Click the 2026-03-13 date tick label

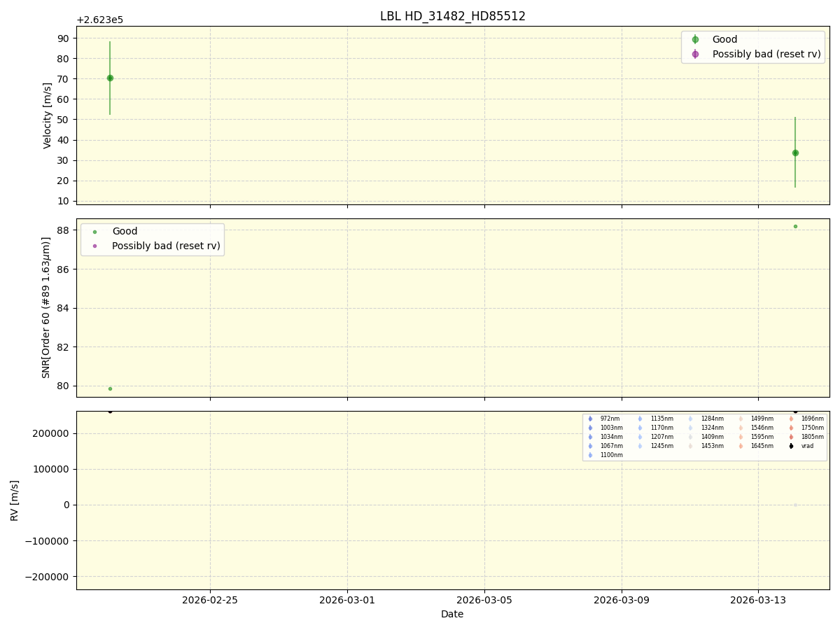(759, 600)
